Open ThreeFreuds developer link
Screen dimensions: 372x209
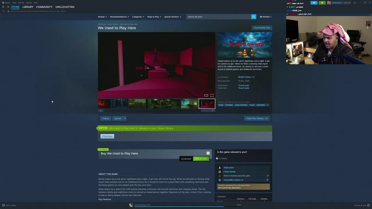pyautogui.click(x=244, y=85)
